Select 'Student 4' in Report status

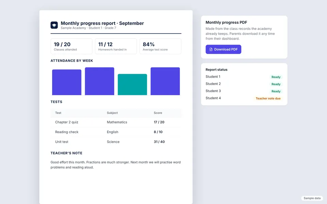(213, 98)
